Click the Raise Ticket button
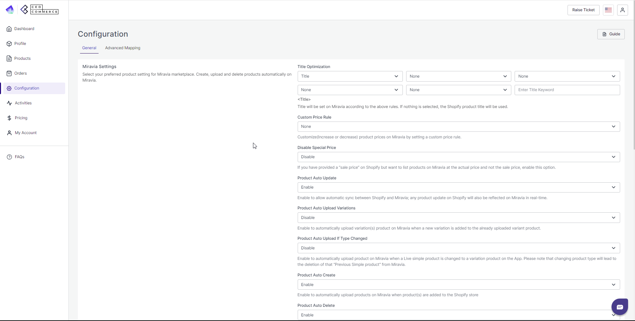The image size is (635, 321). (583, 10)
